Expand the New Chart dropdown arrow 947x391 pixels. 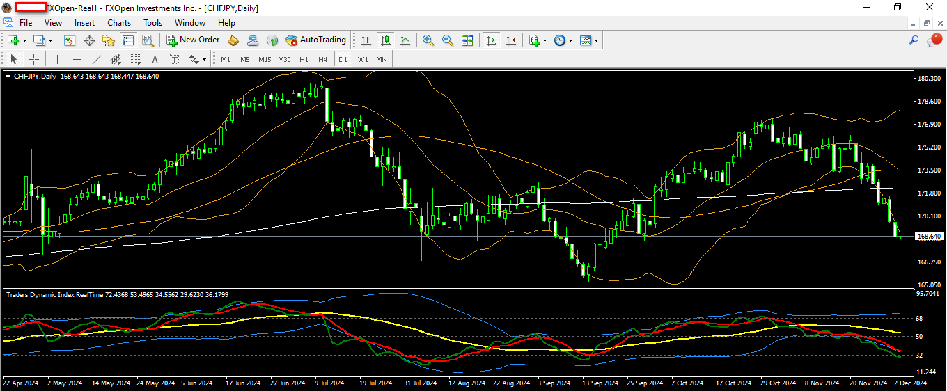click(24, 40)
